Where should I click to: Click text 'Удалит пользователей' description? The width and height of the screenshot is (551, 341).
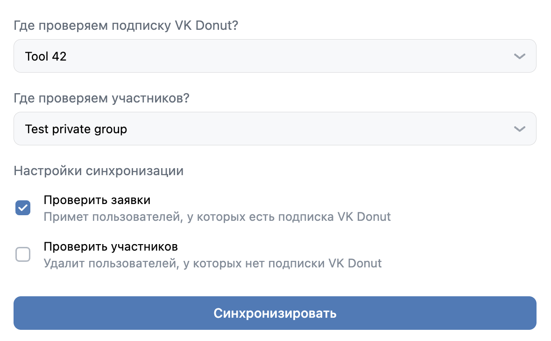[212, 263]
